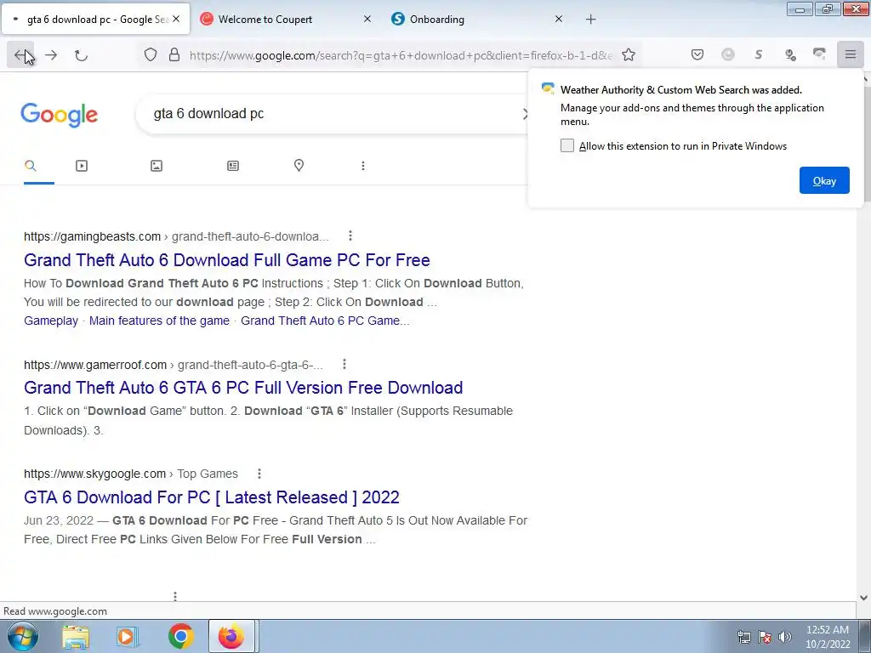
Task: Open options menu for gamerroof.com result
Action: point(344,364)
